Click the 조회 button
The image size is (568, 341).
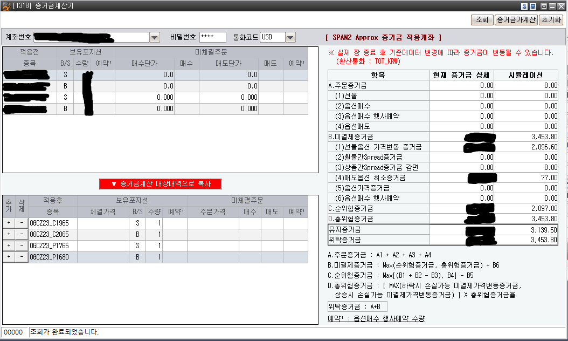[482, 20]
